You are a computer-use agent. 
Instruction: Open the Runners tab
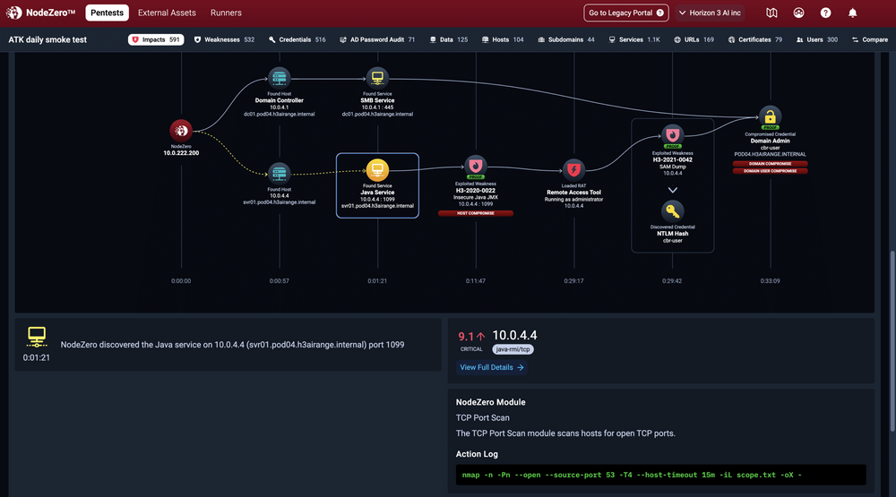[226, 13]
